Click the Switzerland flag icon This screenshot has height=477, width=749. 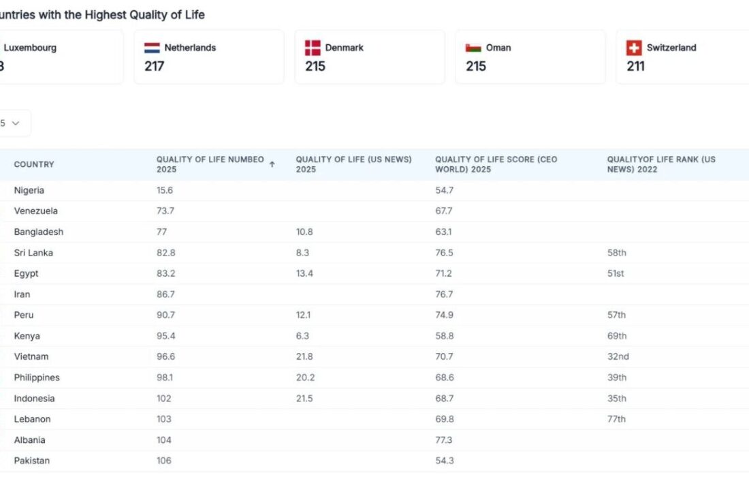click(634, 48)
